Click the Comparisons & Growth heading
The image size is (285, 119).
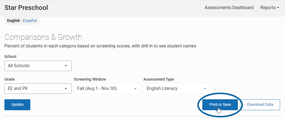pyautogui.click(x=43, y=37)
